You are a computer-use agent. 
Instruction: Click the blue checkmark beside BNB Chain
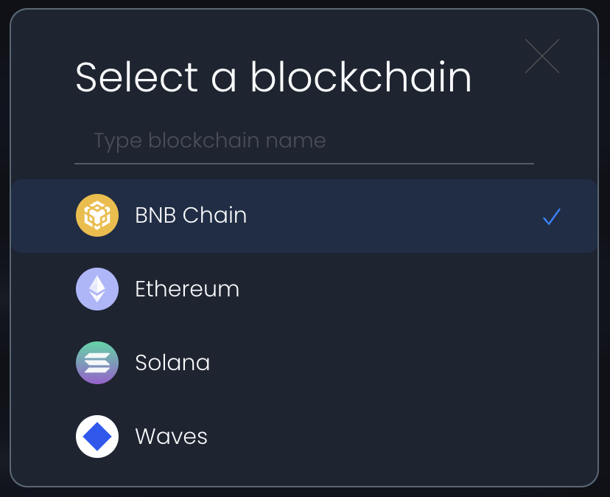point(552,216)
